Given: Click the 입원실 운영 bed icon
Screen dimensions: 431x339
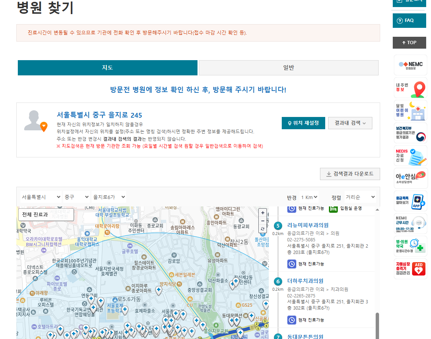Looking at the screenshot, I should click(x=333, y=209).
